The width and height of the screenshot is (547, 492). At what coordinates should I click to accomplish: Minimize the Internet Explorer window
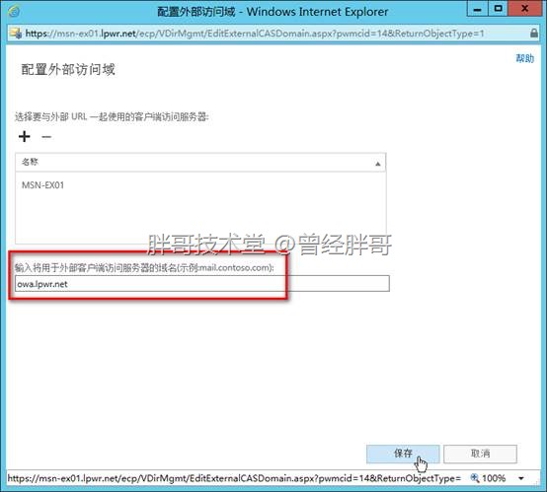pos(477,9)
